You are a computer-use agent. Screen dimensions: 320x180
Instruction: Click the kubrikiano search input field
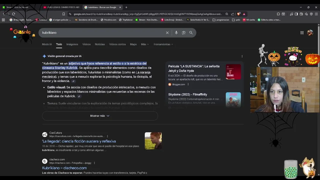tap(102, 33)
